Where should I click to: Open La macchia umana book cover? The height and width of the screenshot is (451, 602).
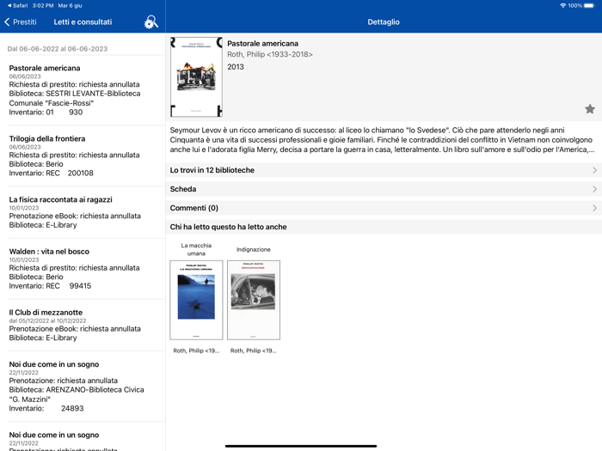pos(196,300)
